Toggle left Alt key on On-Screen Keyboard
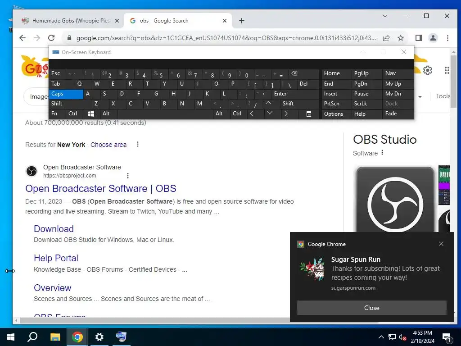 click(x=109, y=114)
